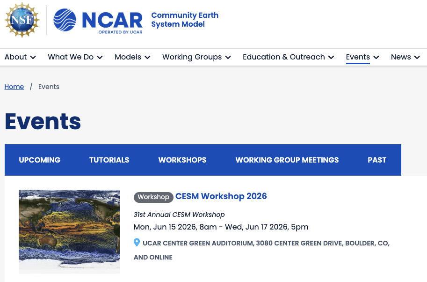Open the CESM Workshop globe thumbnail
427x282 pixels.
click(x=69, y=231)
